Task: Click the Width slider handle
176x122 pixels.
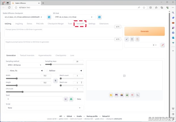Action: (17, 79)
